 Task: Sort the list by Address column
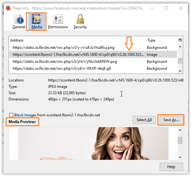(x=77, y=40)
